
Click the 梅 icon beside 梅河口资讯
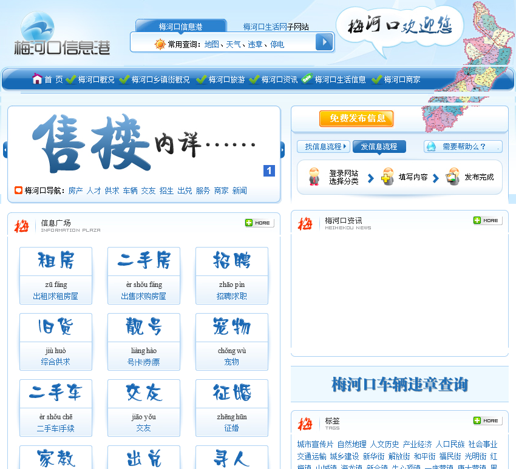305,224
